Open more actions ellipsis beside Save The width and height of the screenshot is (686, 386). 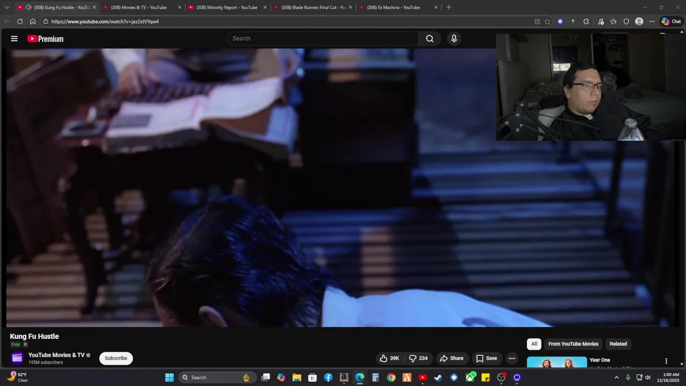coord(512,358)
